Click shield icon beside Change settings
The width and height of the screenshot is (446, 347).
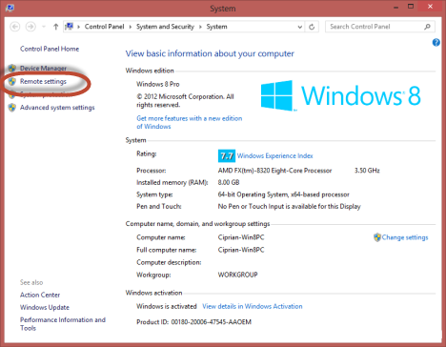(x=377, y=237)
